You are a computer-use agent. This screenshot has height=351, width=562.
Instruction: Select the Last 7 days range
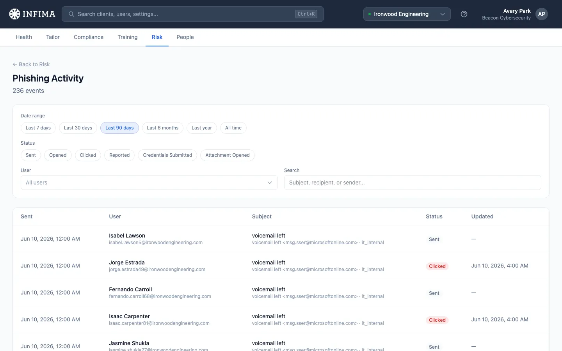[x=38, y=128]
